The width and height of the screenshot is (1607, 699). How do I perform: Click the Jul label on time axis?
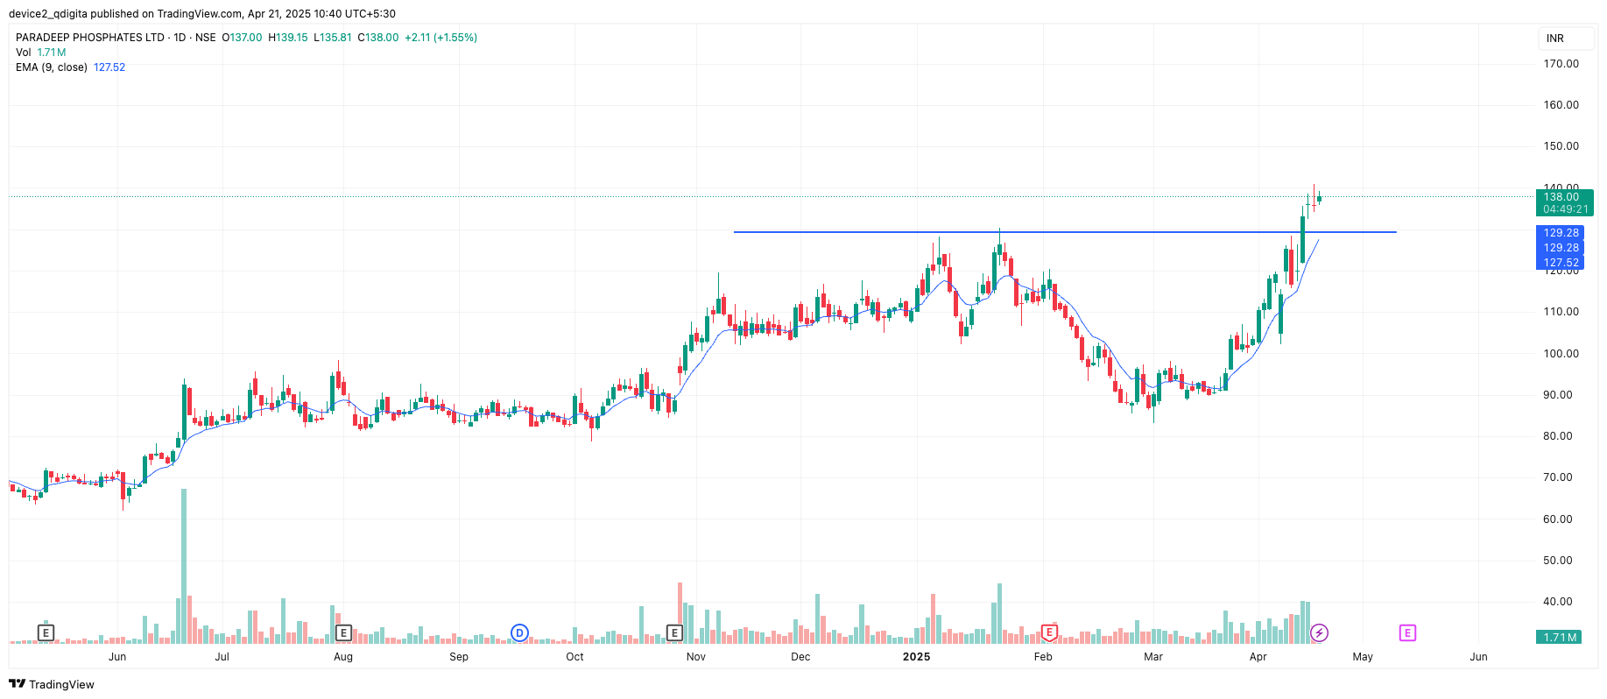pos(222,657)
